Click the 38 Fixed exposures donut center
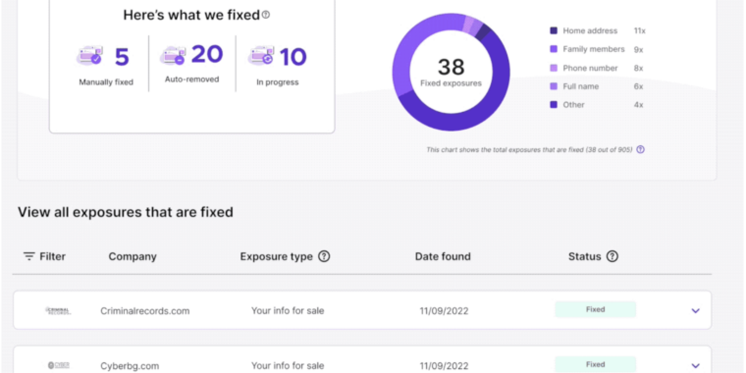746x373 pixels. [x=451, y=73]
